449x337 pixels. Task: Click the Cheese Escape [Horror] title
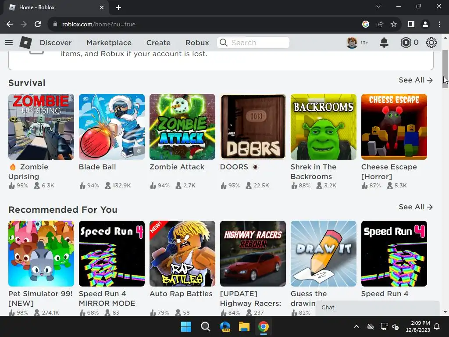[x=389, y=172]
